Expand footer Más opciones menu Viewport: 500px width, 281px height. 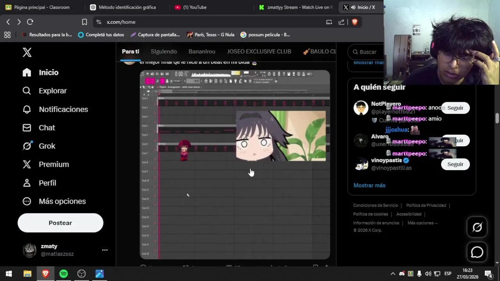click(x=423, y=223)
